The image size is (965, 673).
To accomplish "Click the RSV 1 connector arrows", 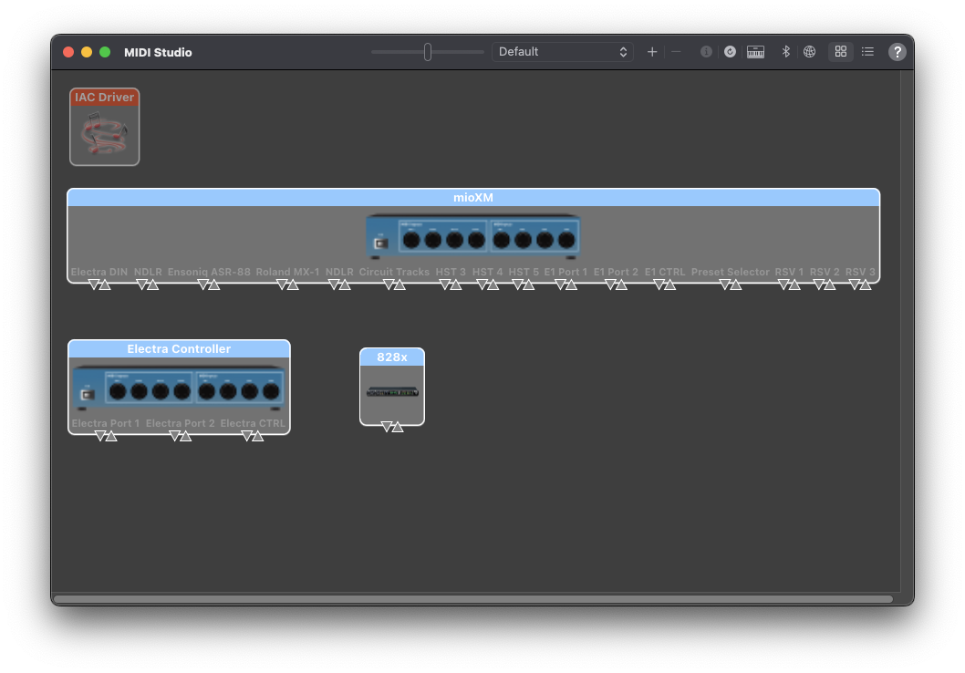I will click(x=789, y=285).
